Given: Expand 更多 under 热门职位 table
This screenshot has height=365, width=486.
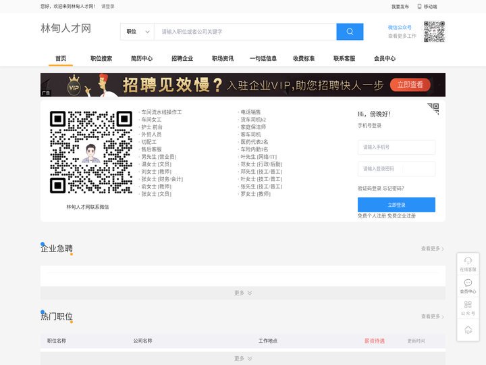Looking at the screenshot, I should pos(243,358).
